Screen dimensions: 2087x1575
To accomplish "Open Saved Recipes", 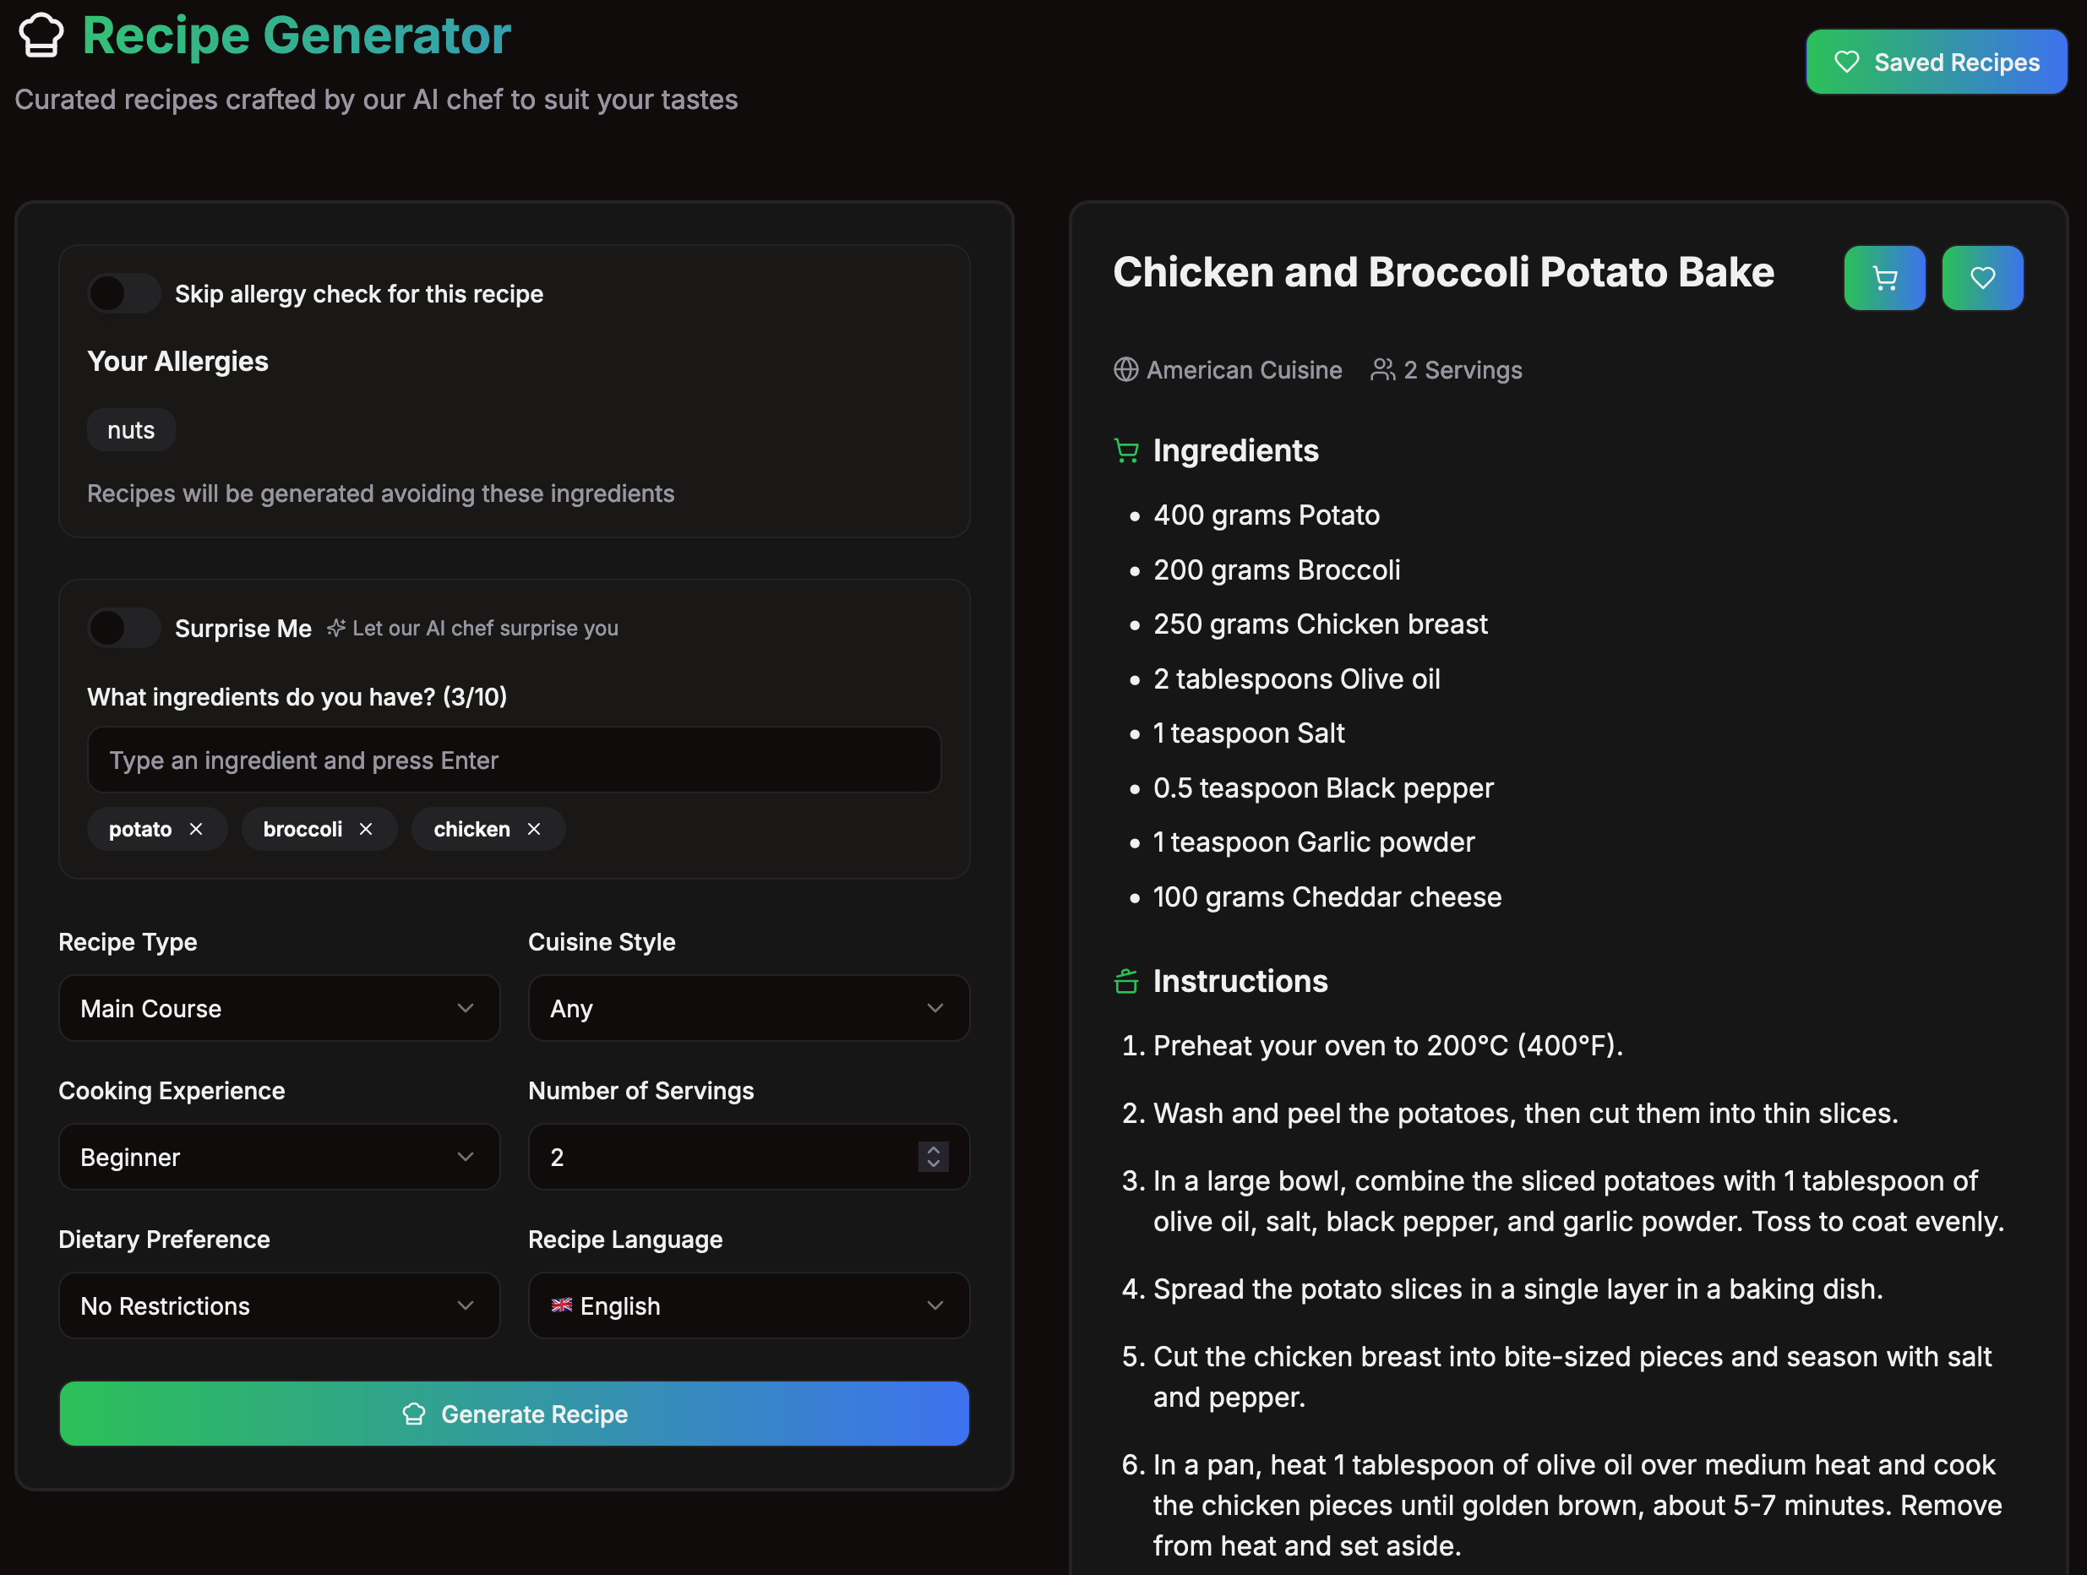I will coord(1936,62).
